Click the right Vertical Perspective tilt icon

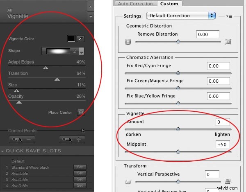pyautogui.click(x=228, y=181)
